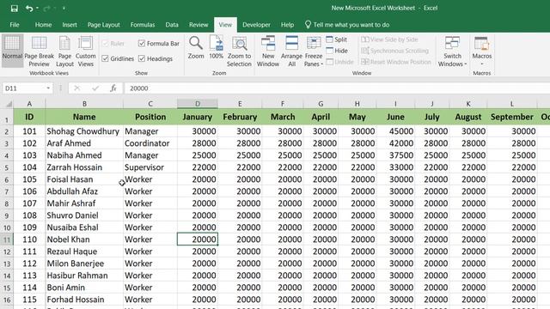Viewport: 550px width, 309px height.
Task: Switch to the Home tab
Action: (x=43, y=25)
